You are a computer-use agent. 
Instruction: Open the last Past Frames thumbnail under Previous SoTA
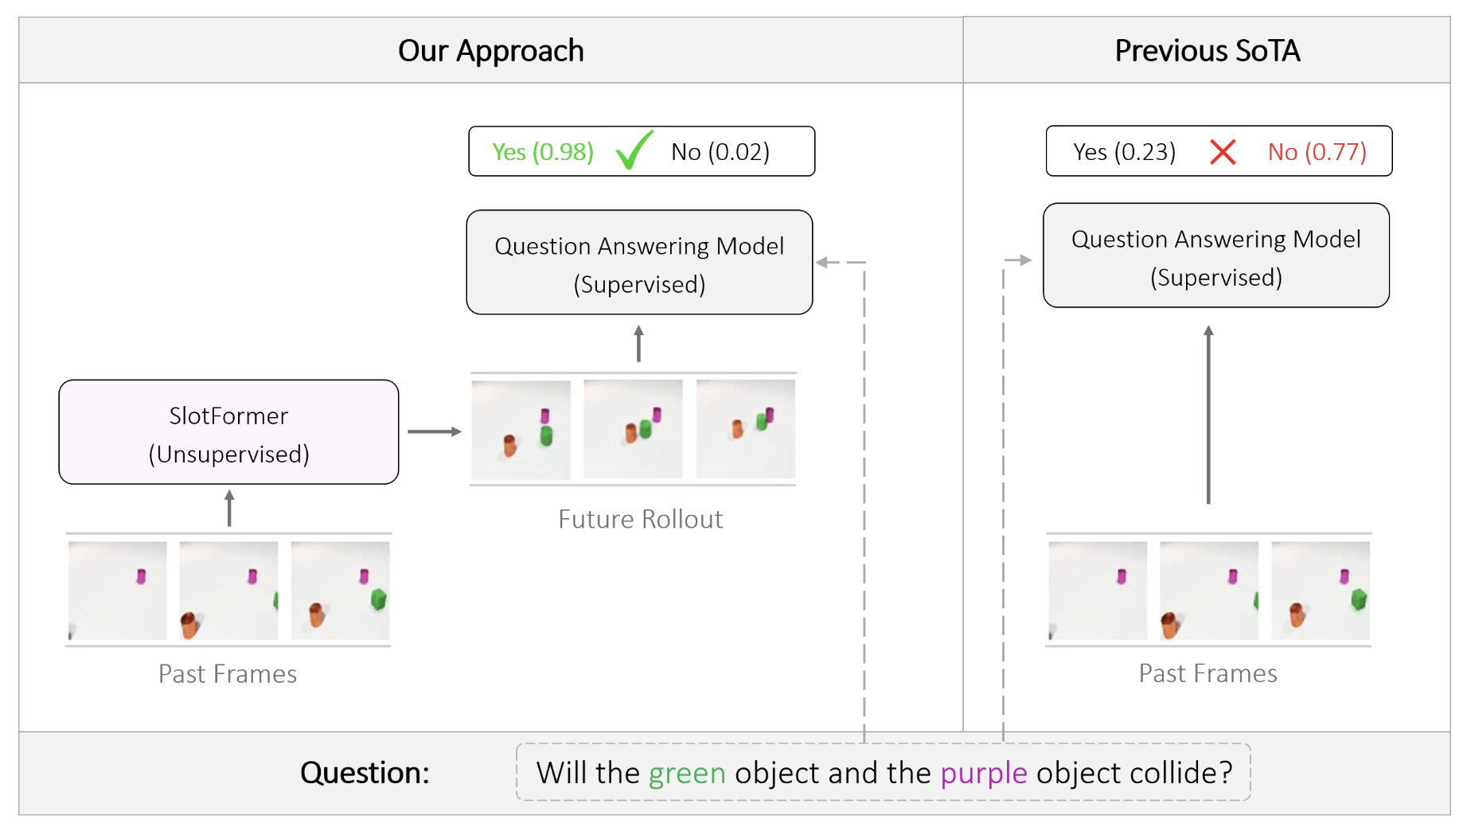click(1321, 590)
